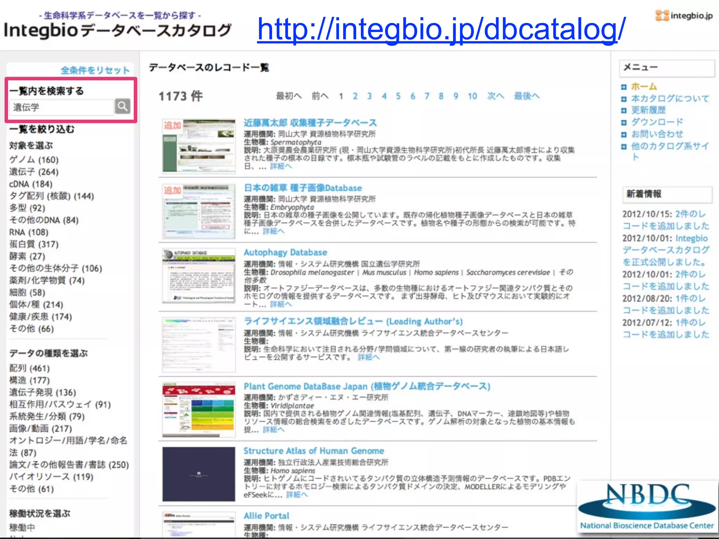The image size is (719, 539).
Task: Filter by 健康/疾患 (174)
Action: (41, 317)
